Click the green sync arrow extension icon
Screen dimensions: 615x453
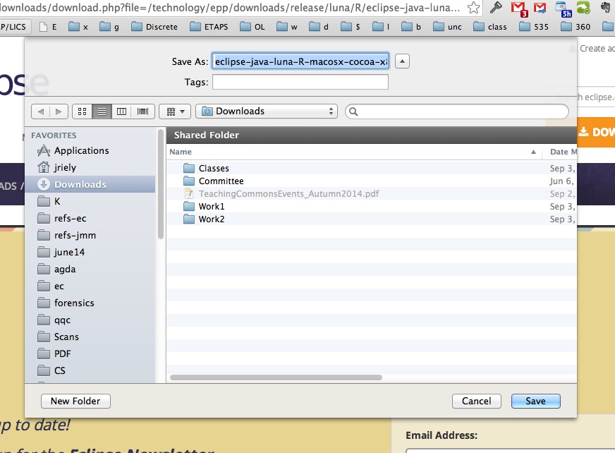pyautogui.click(x=583, y=8)
